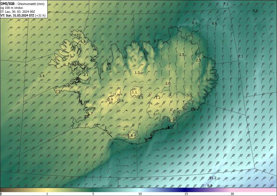Click the valid time 'VT: Sun. 31.03.2024 07Z'
This screenshot has height=196, width=277.
[x=17, y=15]
